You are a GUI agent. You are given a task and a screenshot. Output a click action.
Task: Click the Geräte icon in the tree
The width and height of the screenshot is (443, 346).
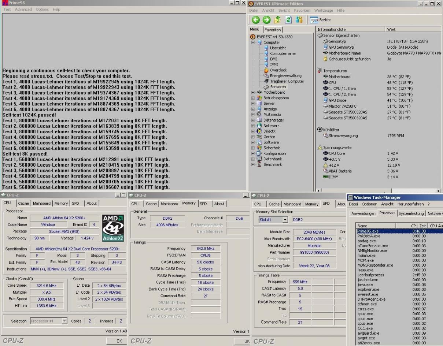click(x=259, y=137)
